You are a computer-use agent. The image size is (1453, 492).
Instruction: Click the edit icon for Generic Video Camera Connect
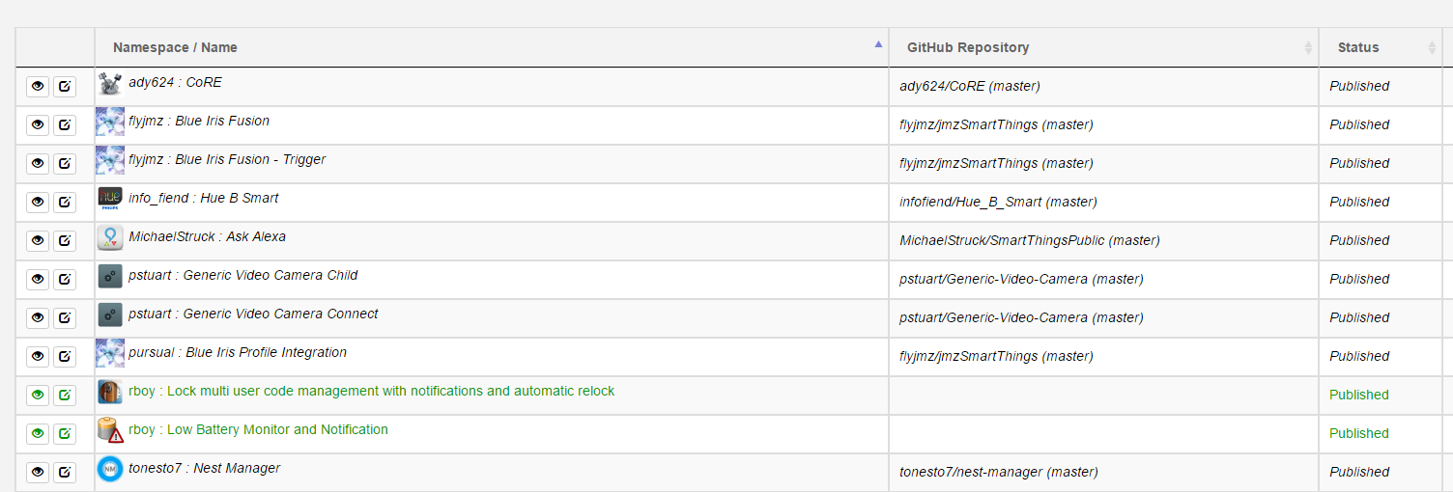tap(65, 317)
